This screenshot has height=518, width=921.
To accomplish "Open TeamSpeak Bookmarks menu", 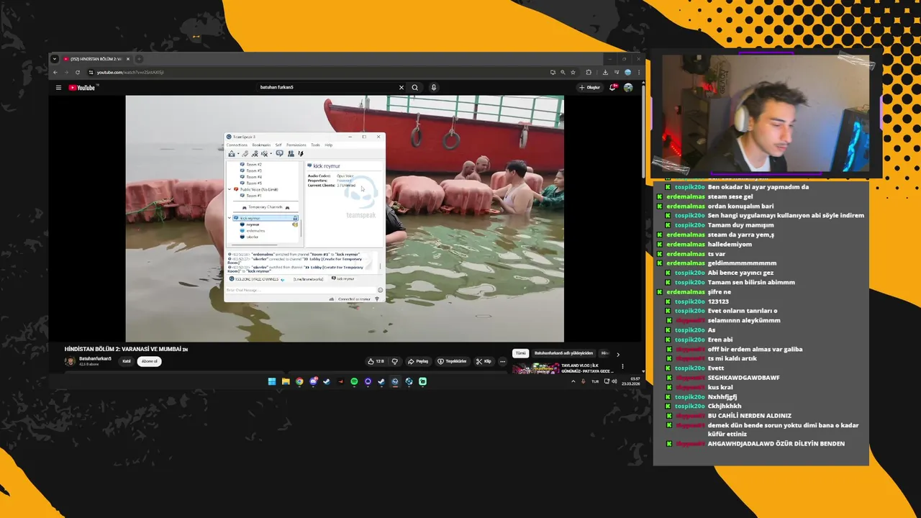I will pyautogui.click(x=261, y=145).
